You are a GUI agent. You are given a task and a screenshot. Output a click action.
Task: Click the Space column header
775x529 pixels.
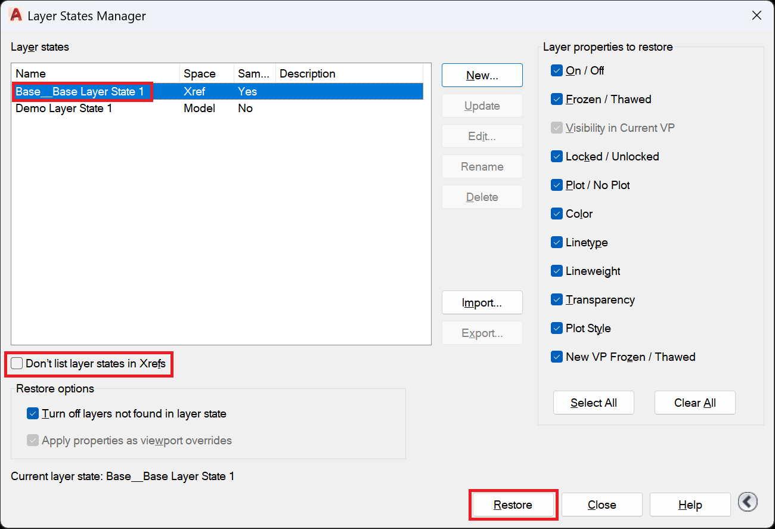click(x=206, y=74)
